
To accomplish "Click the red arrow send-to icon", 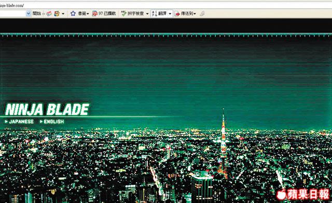I will click(x=177, y=14).
